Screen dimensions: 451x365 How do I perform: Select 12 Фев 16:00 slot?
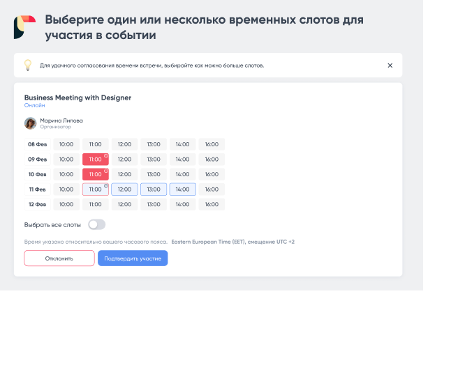click(x=212, y=204)
